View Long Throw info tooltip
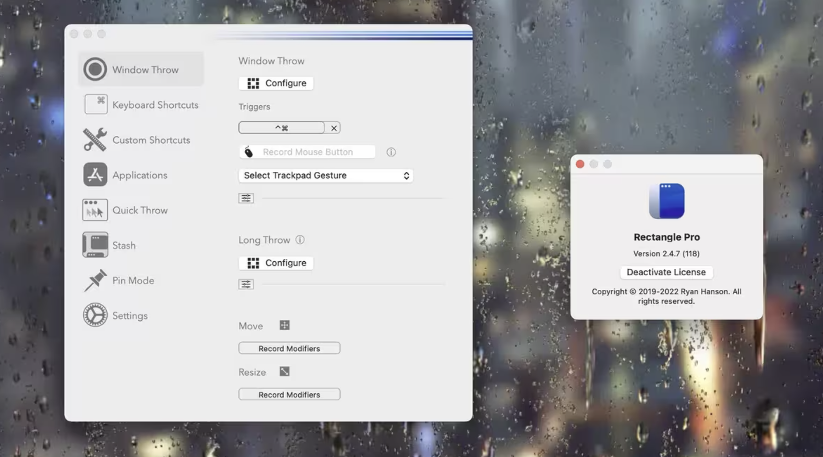 (300, 240)
